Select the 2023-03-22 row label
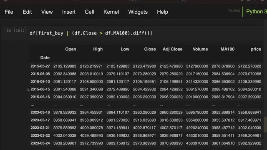 click(40, 135)
